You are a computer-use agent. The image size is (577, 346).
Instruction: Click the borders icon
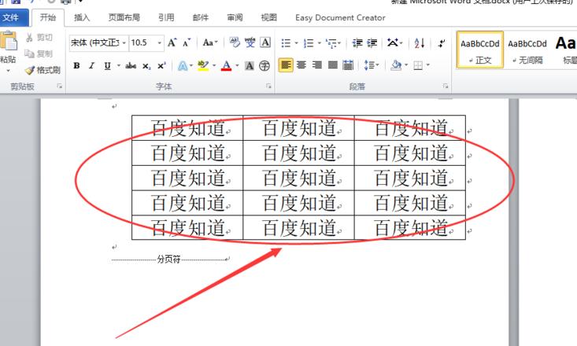point(418,65)
